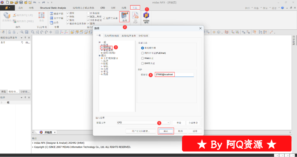Click the 确认 (OK) button
297x157 pixels.
click(166, 131)
